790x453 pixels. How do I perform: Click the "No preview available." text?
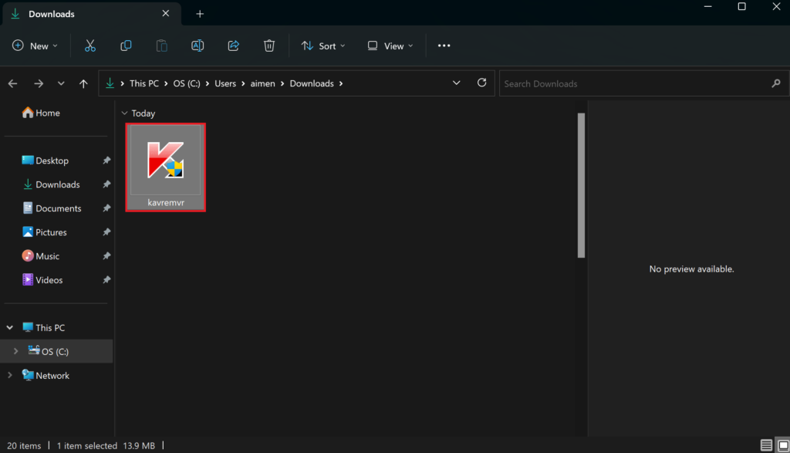[691, 269]
